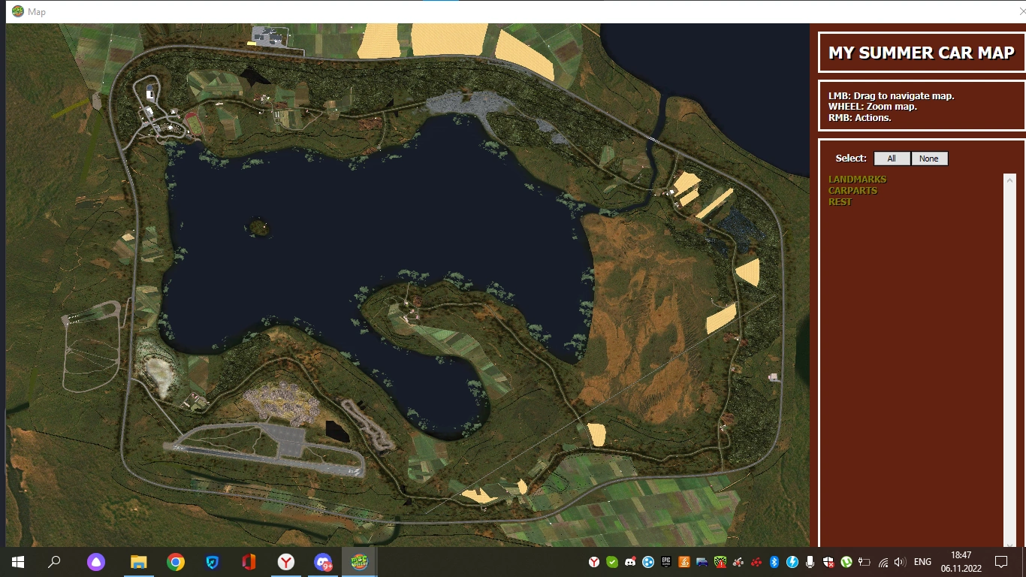Click the Map window's app icon
Viewport: 1026px width, 577px height.
(18, 11)
